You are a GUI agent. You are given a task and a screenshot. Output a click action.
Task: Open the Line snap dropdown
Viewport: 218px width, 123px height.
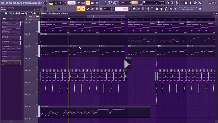pyautogui.click(x=107, y=9)
